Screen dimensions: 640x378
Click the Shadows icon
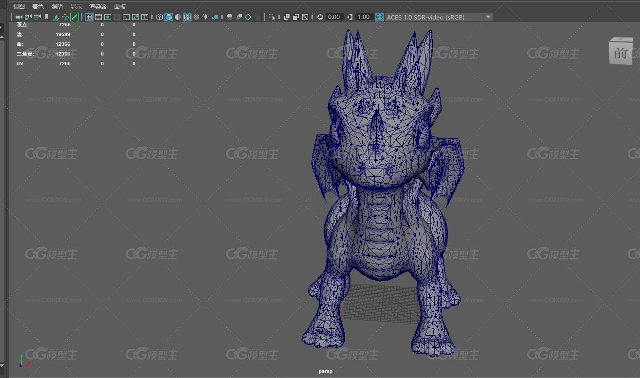point(215,17)
